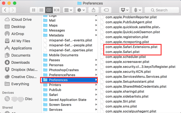This screenshot has width=181, height=113.
Task: Select com.apple.Siri.plist file
Action: (x=120, y=101)
